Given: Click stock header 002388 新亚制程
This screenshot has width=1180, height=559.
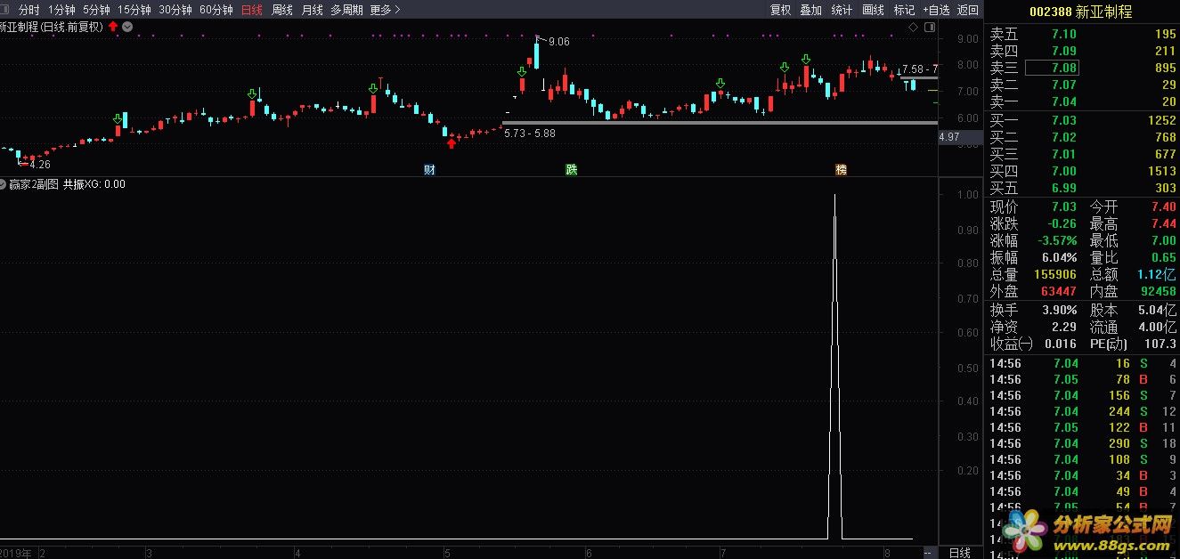Looking at the screenshot, I should click(x=1080, y=12).
